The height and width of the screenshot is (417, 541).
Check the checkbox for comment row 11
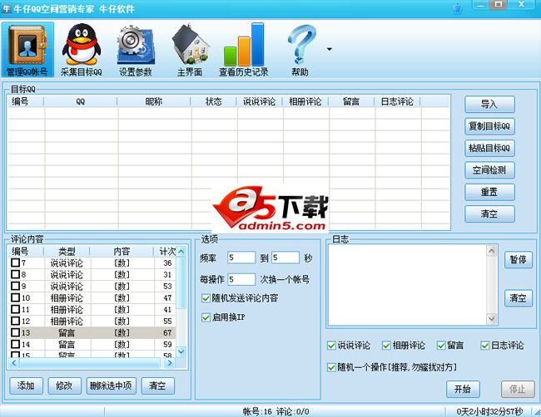click(15, 309)
